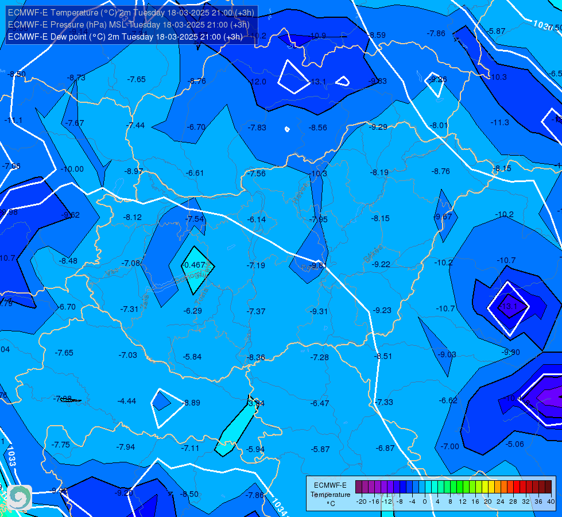Click the -9.29 temperature value
The height and width of the screenshot is (517, 562).
[x=378, y=127]
